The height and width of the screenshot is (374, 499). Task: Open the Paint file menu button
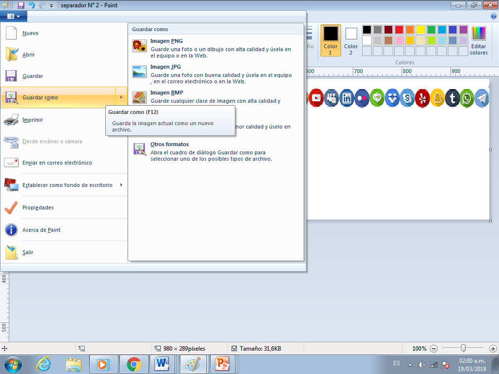13,16
